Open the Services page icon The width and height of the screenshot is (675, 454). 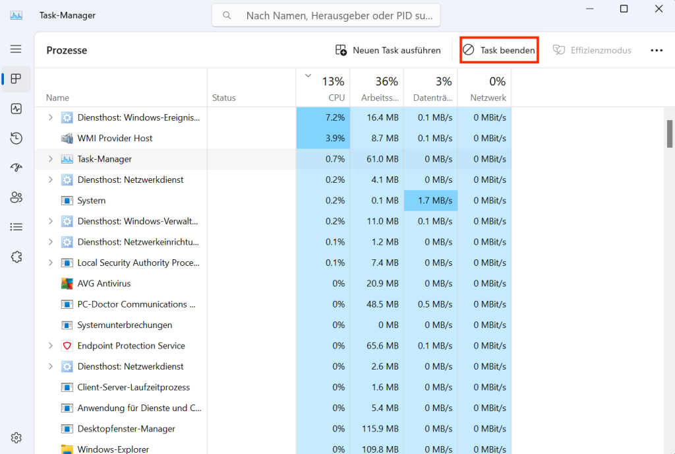pos(16,257)
